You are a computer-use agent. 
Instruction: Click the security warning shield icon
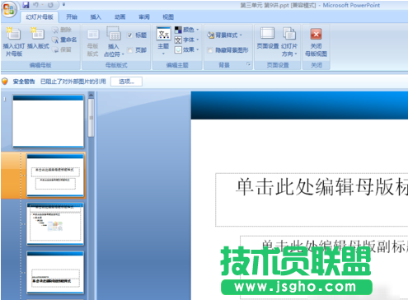point(5,82)
